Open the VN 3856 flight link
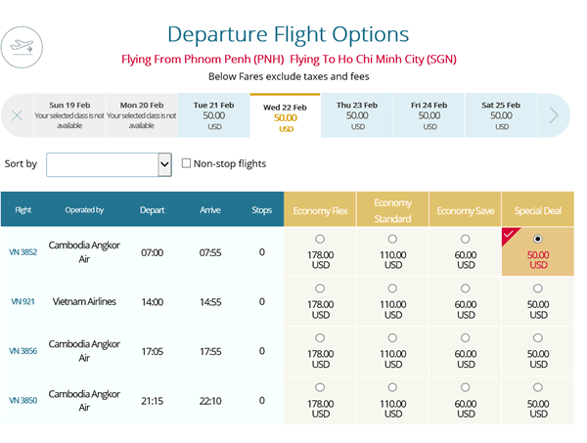 [x=23, y=350]
